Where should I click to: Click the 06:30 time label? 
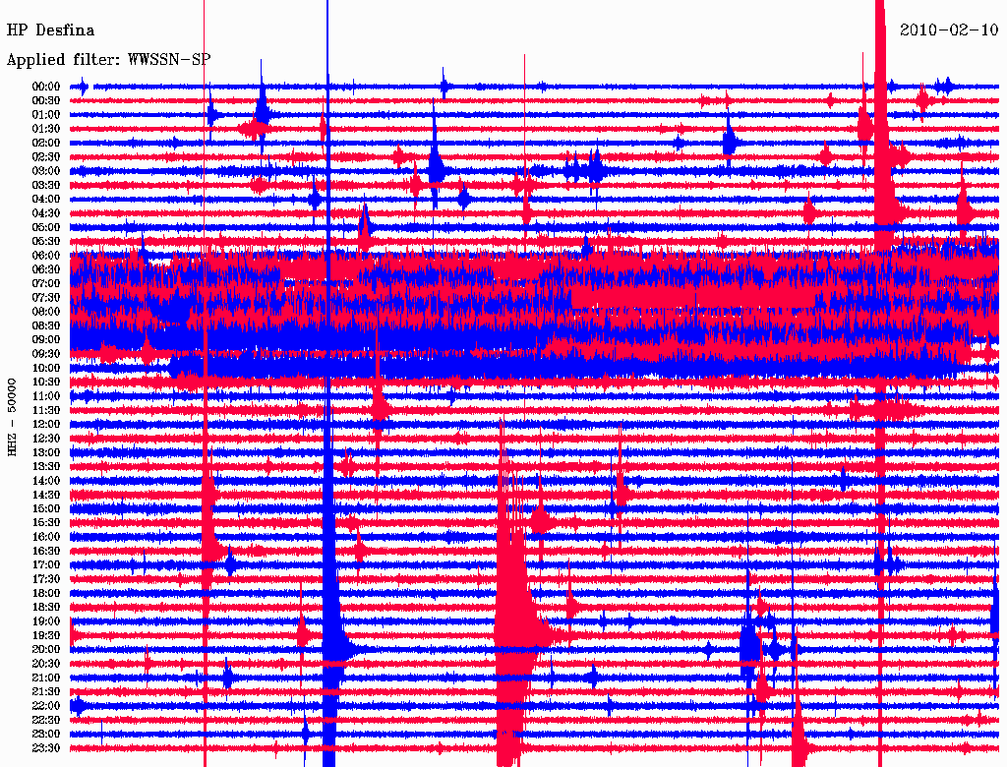pos(46,269)
